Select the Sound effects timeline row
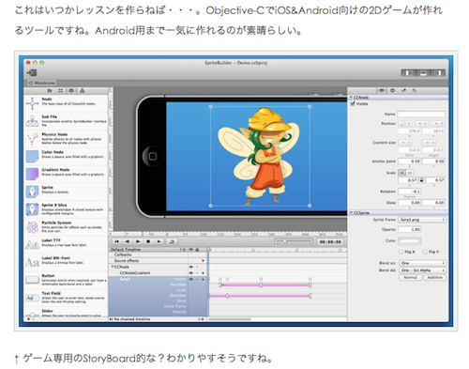Viewport: 469px width, 369px height. [x=158, y=261]
